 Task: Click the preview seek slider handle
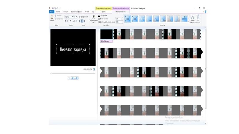click(x=51, y=73)
